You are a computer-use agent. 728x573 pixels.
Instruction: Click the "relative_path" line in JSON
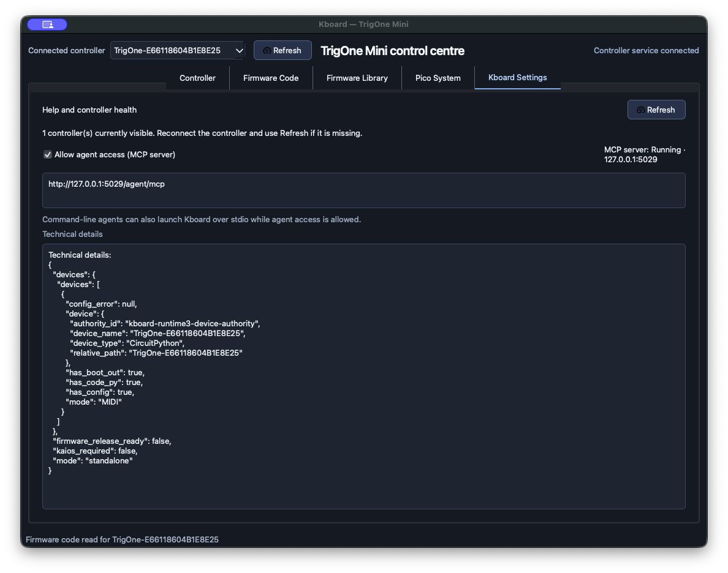click(x=156, y=353)
